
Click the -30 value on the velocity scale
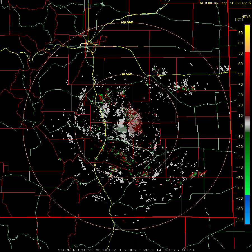coord(239,157)
